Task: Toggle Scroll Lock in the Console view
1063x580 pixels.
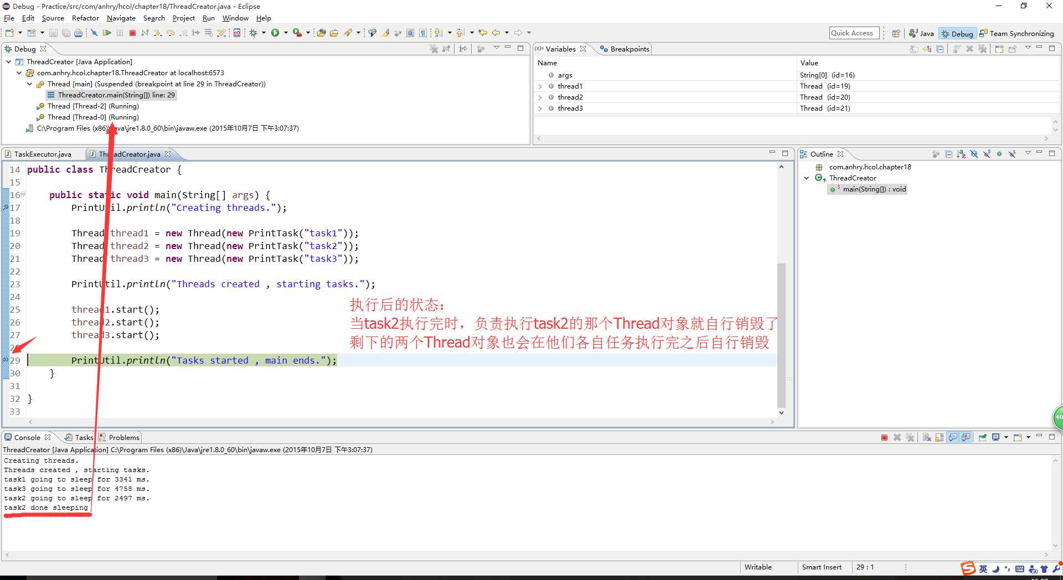Action: point(940,437)
